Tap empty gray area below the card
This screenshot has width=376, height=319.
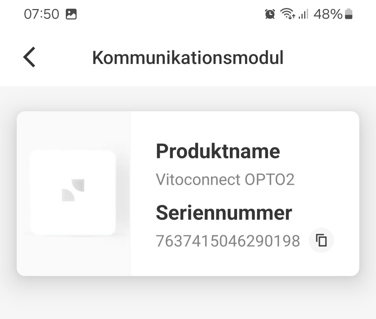[x=188, y=298]
